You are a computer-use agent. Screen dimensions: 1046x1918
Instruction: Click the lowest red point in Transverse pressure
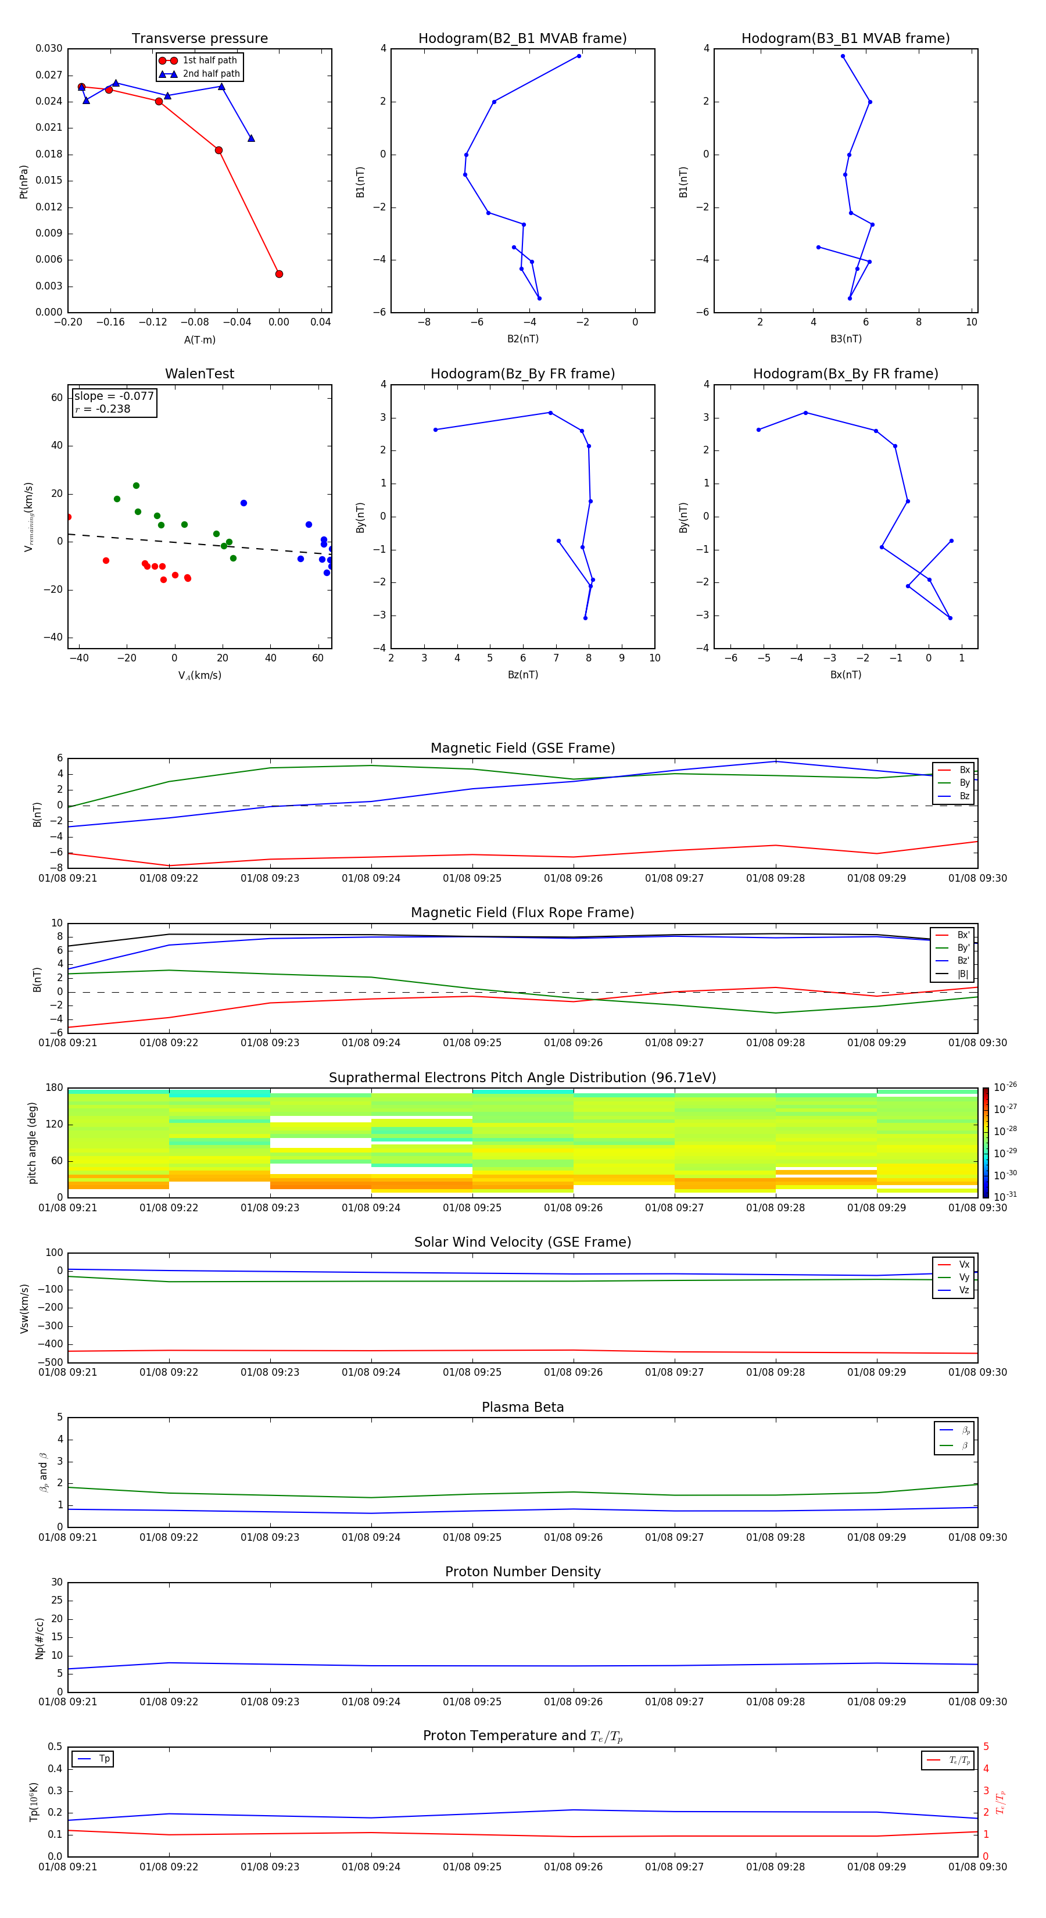[279, 274]
